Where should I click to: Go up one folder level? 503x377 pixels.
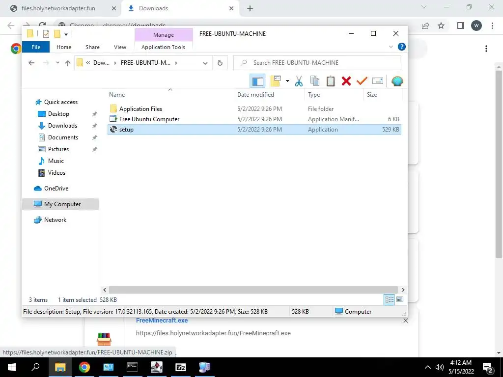(68, 63)
